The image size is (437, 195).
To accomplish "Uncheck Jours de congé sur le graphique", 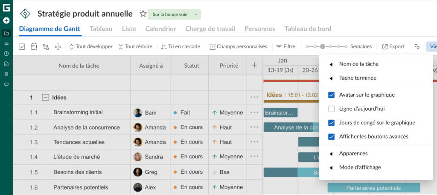I will pos(331,123).
